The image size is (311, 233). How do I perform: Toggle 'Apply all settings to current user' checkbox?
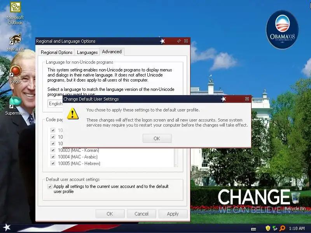50,186
